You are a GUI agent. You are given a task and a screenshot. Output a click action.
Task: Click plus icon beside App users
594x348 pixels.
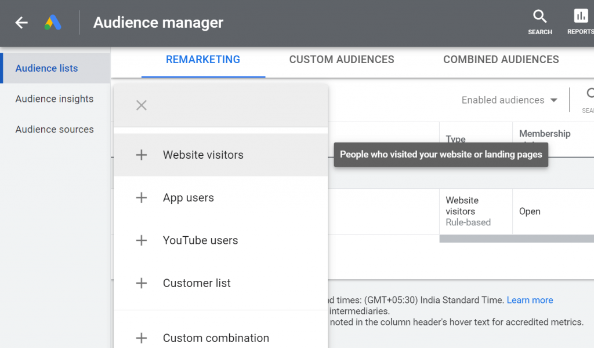(142, 197)
